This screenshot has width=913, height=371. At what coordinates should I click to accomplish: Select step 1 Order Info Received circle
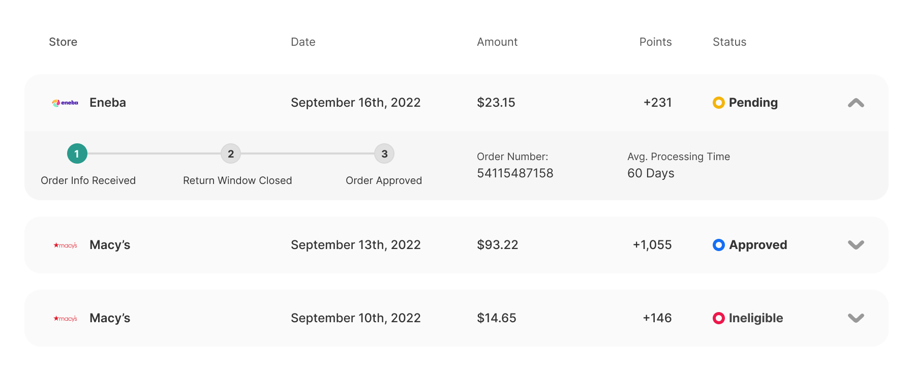(77, 153)
